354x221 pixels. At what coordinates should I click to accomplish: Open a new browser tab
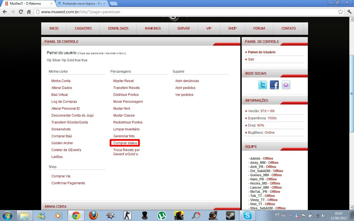tap(114, 4)
